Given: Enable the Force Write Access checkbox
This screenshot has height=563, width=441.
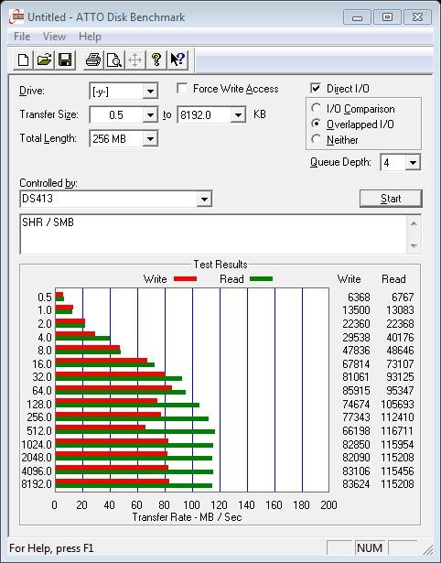Looking at the screenshot, I should tap(182, 88).
